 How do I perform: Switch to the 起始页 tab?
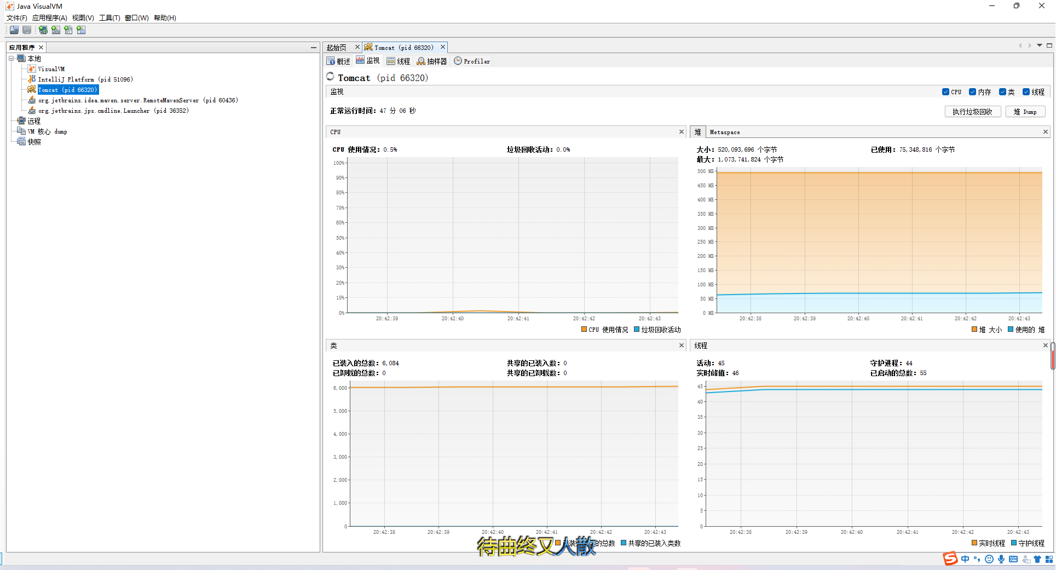337,48
